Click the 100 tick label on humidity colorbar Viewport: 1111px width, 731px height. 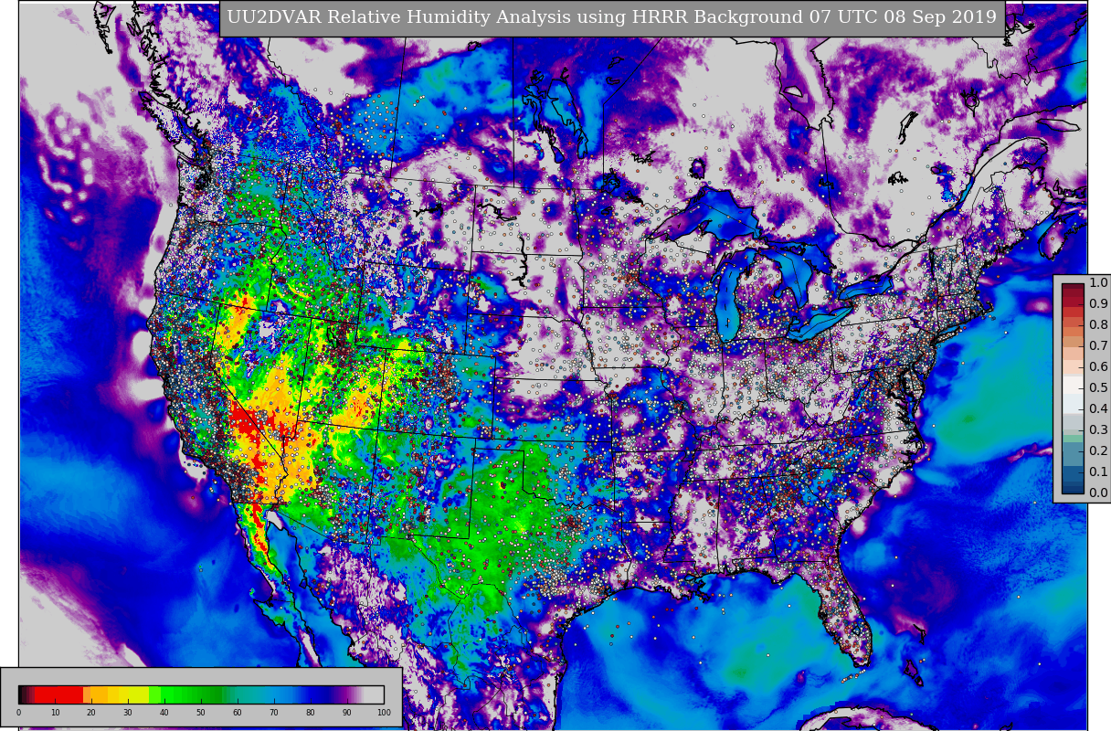[384, 713]
